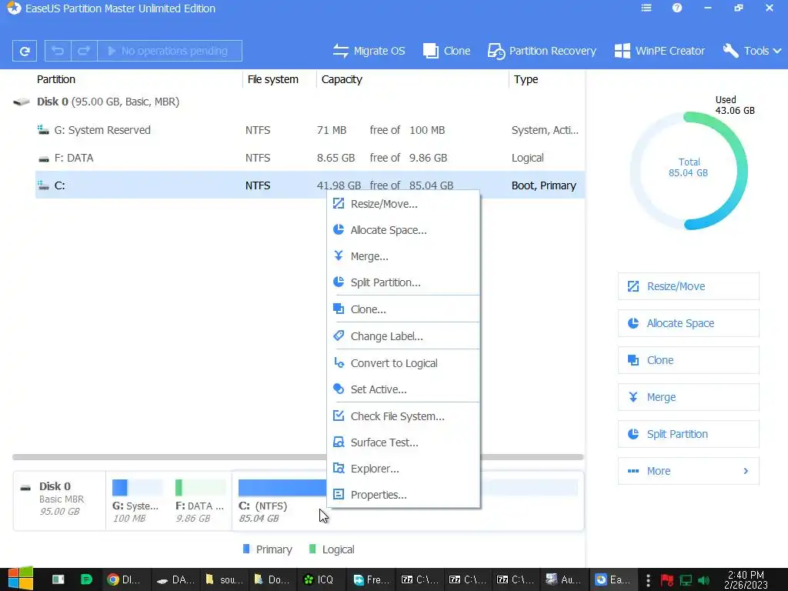Click Resize/Move button in right panel

[x=688, y=286]
